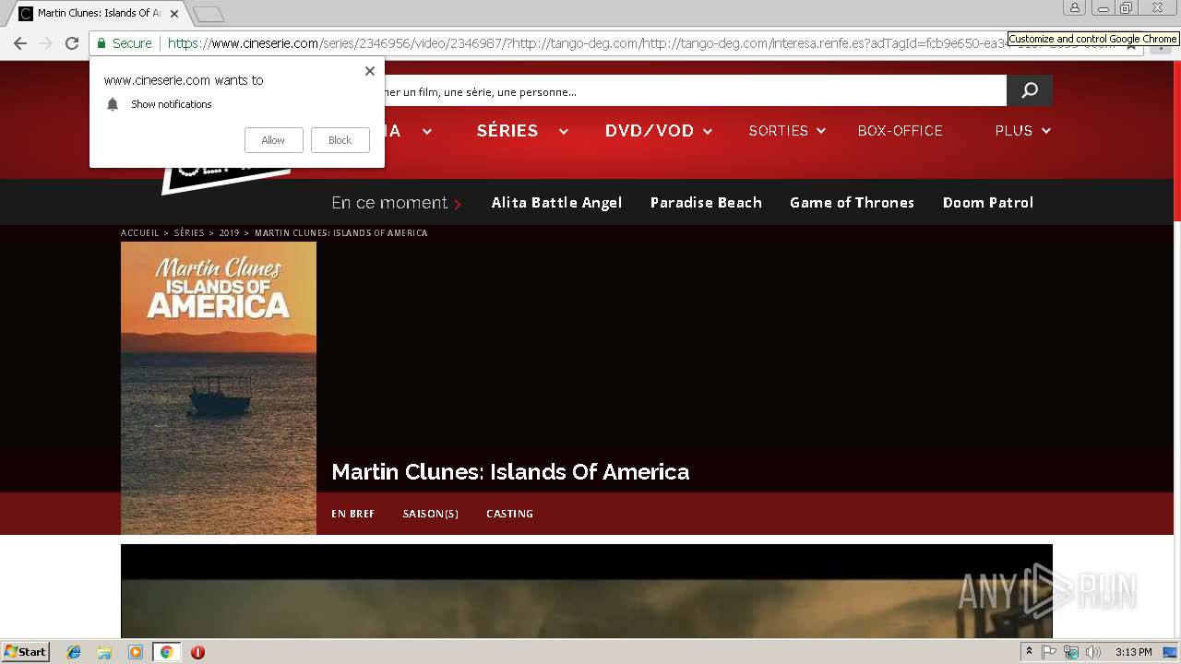Open the media player taskbar icon
This screenshot has height=664, width=1181.
tap(136, 652)
